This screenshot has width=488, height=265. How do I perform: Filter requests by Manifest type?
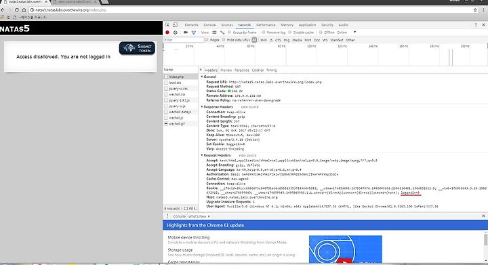(337, 40)
